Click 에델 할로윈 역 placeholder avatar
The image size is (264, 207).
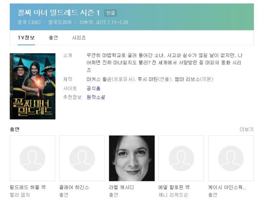[x=181, y=158]
